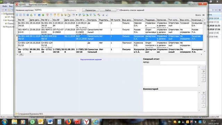The image size is (222, 125).
Task: Click the Комарова Л.А. cell
Action: [197, 51]
